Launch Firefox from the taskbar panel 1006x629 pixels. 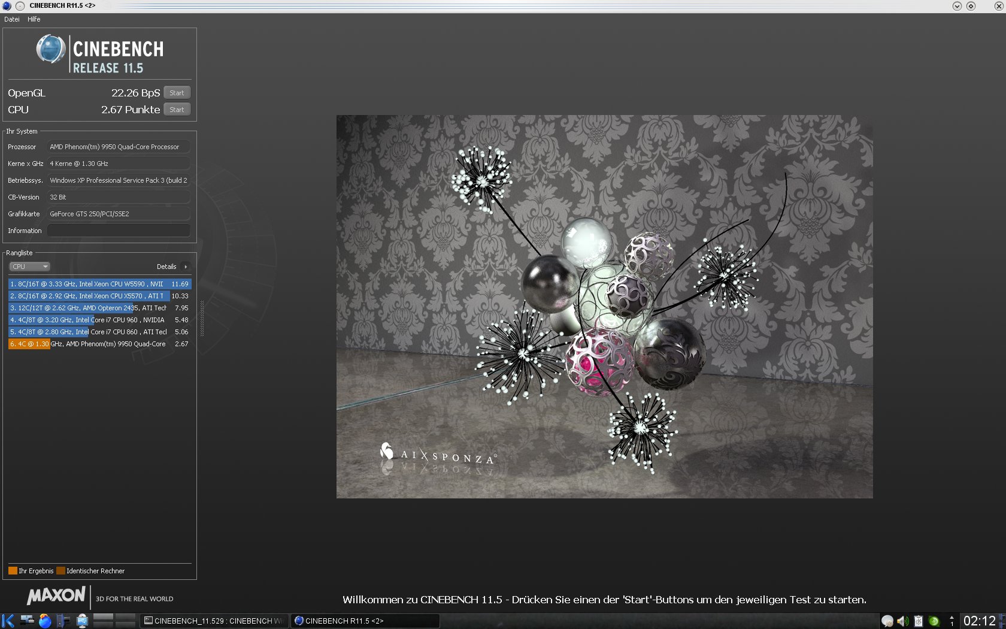(45, 621)
